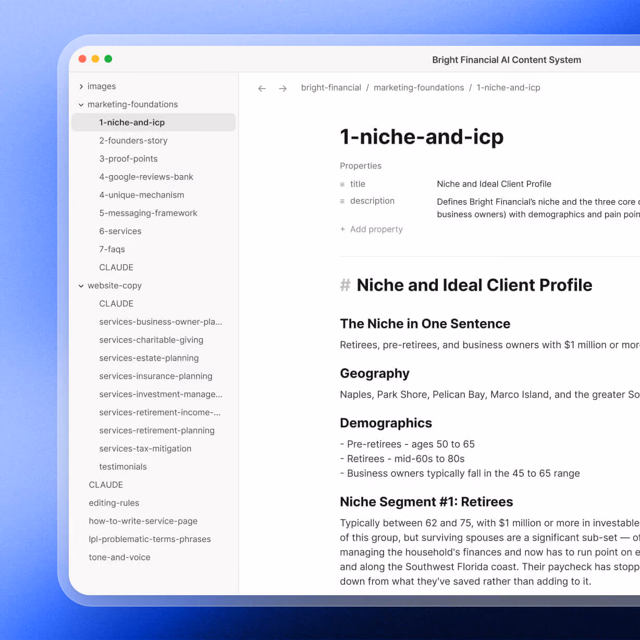Open the services-tax-mitigation note
Viewport: 640px width, 640px height.
tap(145, 449)
